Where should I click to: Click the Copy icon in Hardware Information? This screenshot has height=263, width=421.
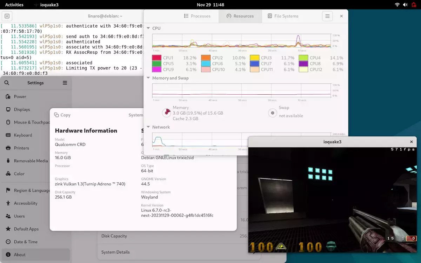[x=56, y=115]
